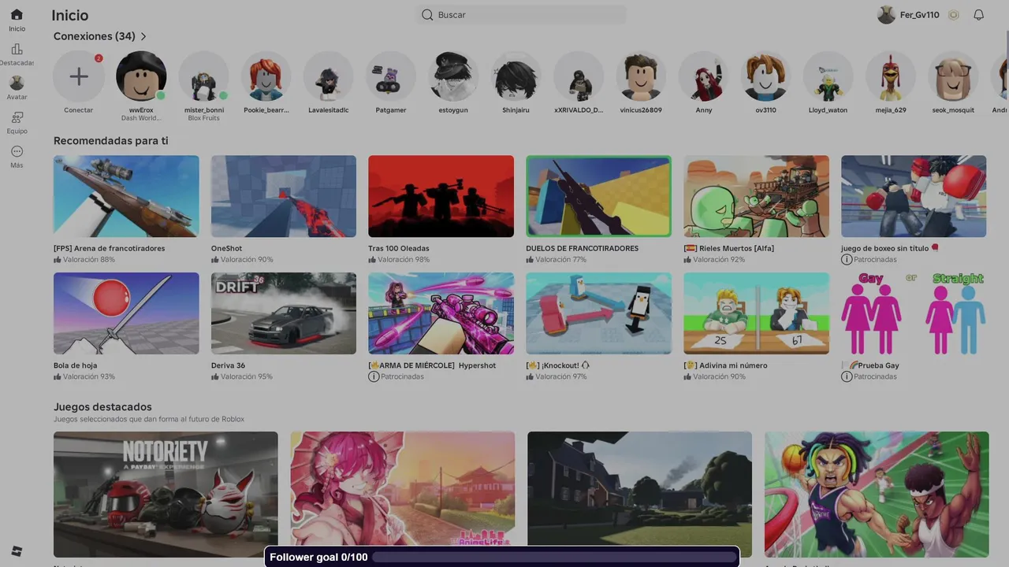This screenshot has width=1009, height=567.
Task: Click the "Juegos destacados" heading
Action: [x=102, y=407]
